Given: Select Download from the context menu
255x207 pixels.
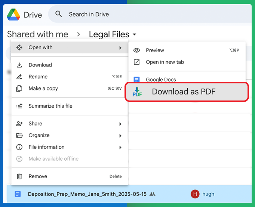Looking at the screenshot, I should (40, 65).
